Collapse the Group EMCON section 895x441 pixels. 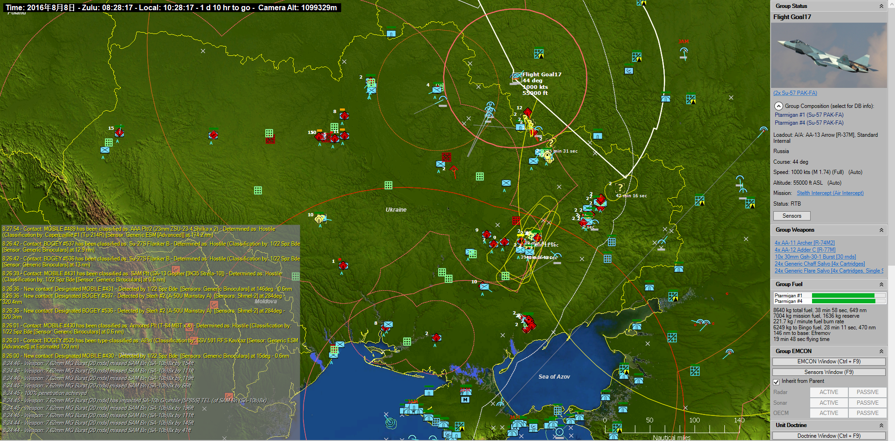click(x=881, y=351)
